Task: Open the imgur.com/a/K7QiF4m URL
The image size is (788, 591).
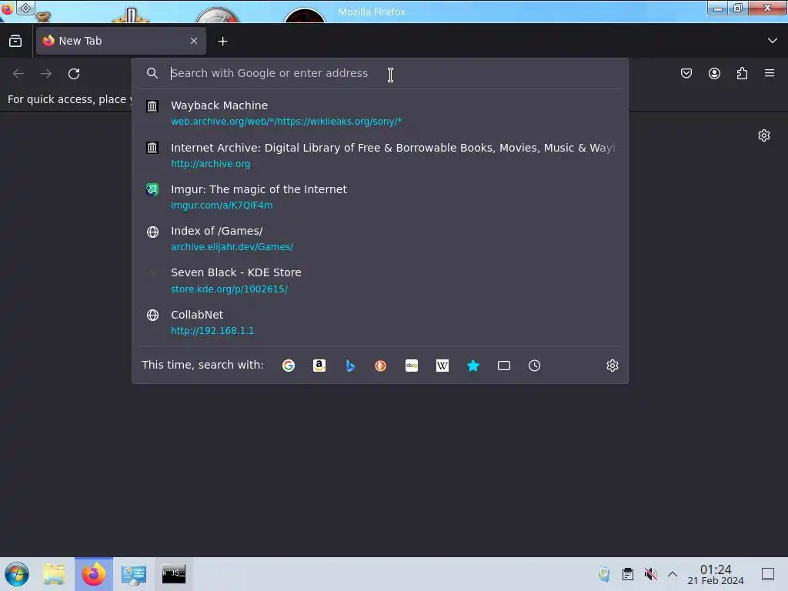Action: point(222,205)
